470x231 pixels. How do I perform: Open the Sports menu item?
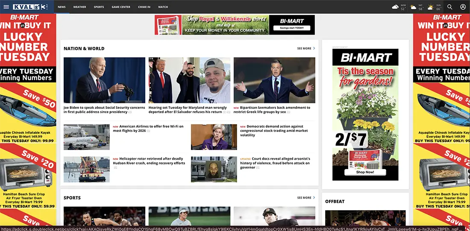[x=99, y=7]
